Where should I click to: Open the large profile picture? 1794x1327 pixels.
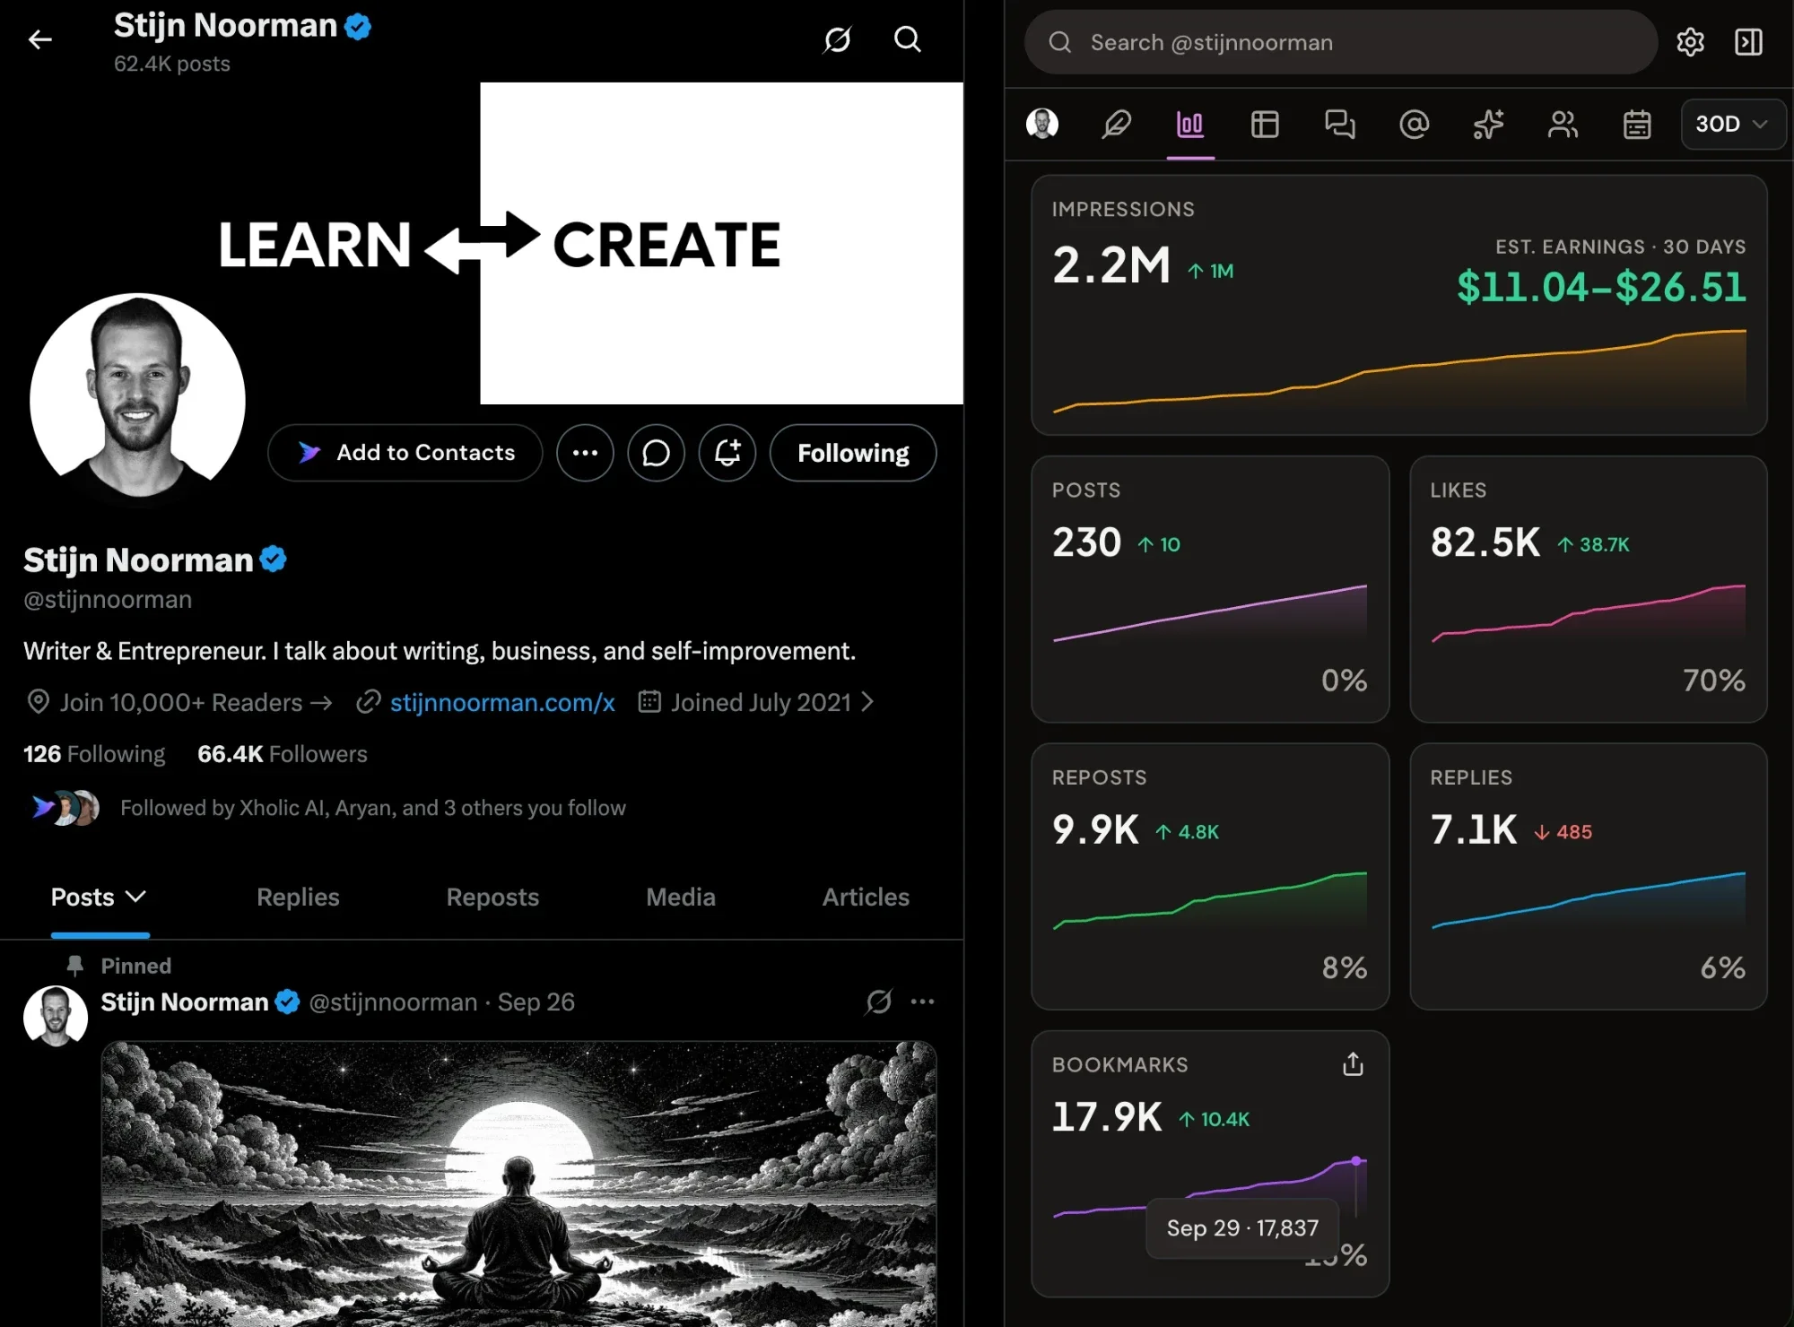[137, 401]
